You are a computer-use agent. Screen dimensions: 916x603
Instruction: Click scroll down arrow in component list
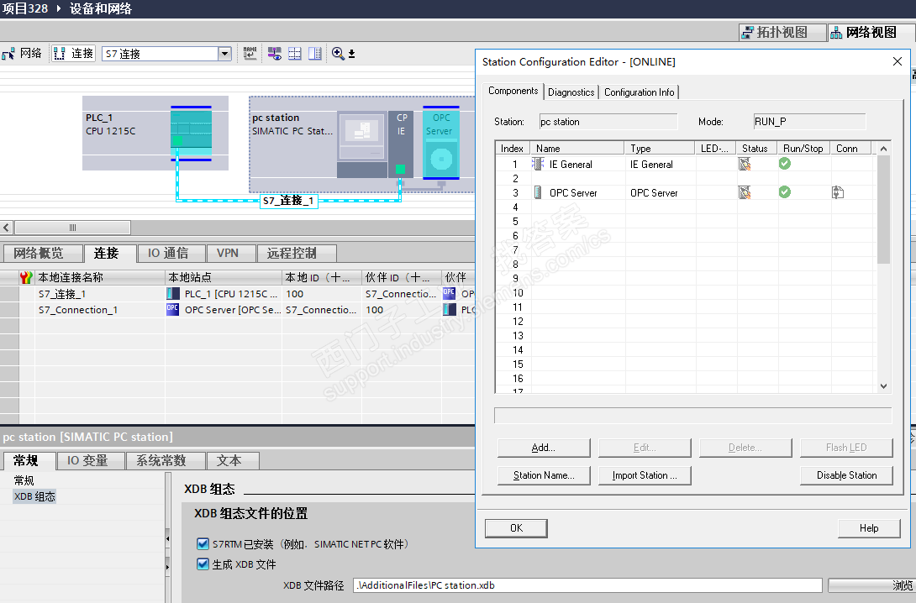(883, 385)
